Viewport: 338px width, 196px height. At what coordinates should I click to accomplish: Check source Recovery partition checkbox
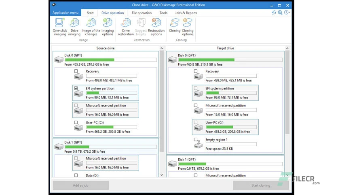tap(76, 71)
